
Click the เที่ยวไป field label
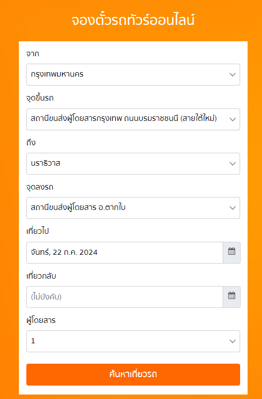click(x=37, y=231)
